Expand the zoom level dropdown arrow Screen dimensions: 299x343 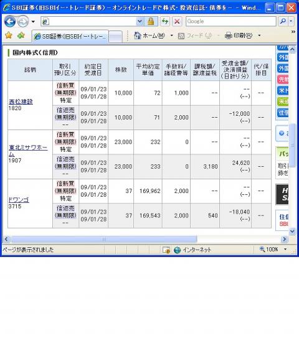tap(285, 250)
